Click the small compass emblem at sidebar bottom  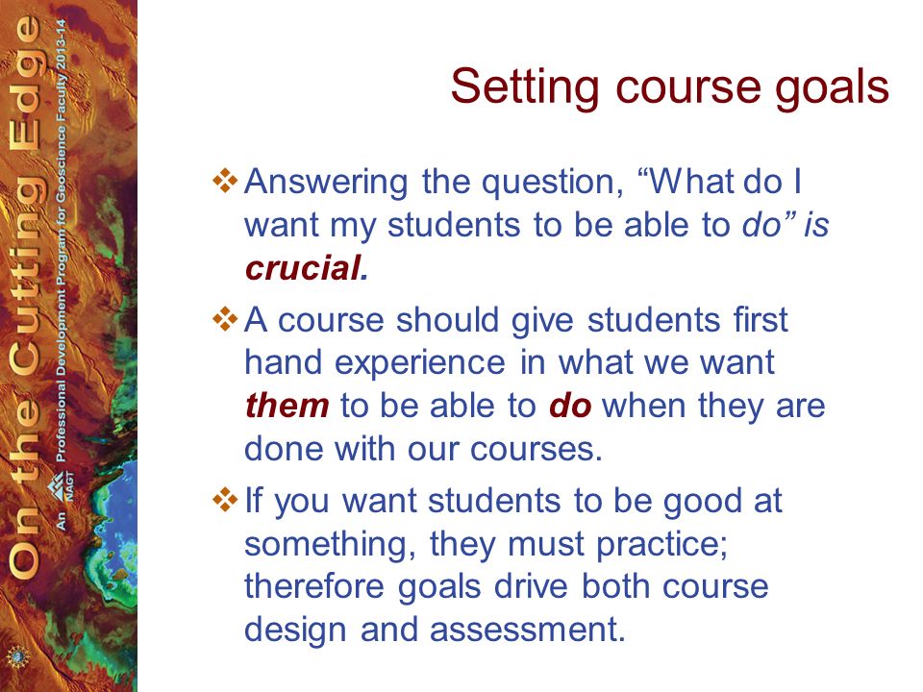click(18, 656)
